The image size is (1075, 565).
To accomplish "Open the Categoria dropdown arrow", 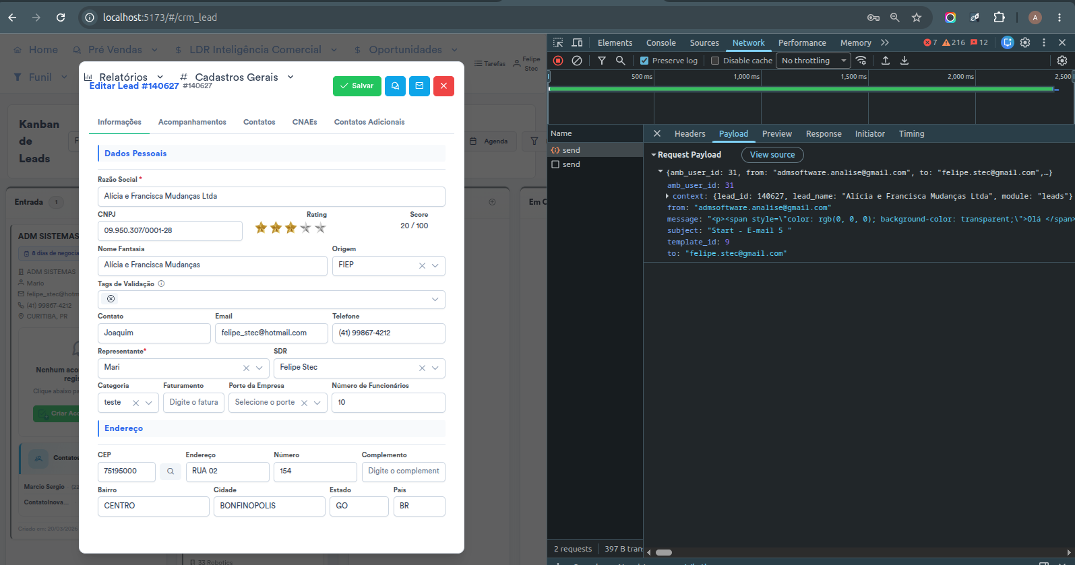I will pos(149,403).
